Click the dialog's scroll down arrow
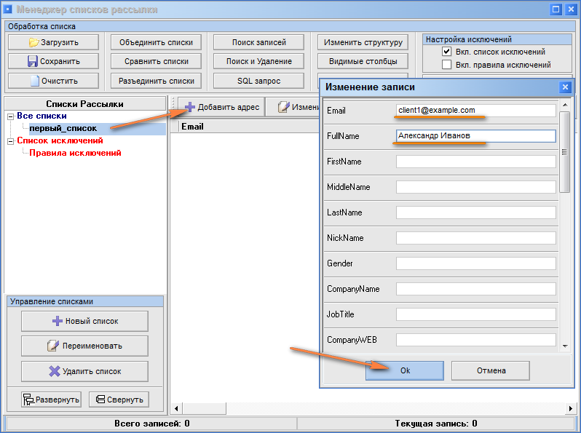Screen dimensions: 581x433 565,346
